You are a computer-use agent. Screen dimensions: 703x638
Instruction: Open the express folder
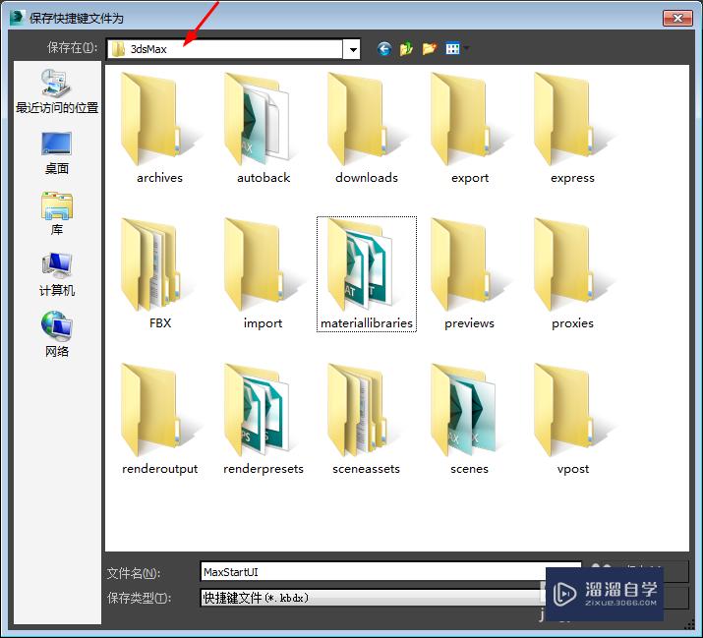[572, 129]
